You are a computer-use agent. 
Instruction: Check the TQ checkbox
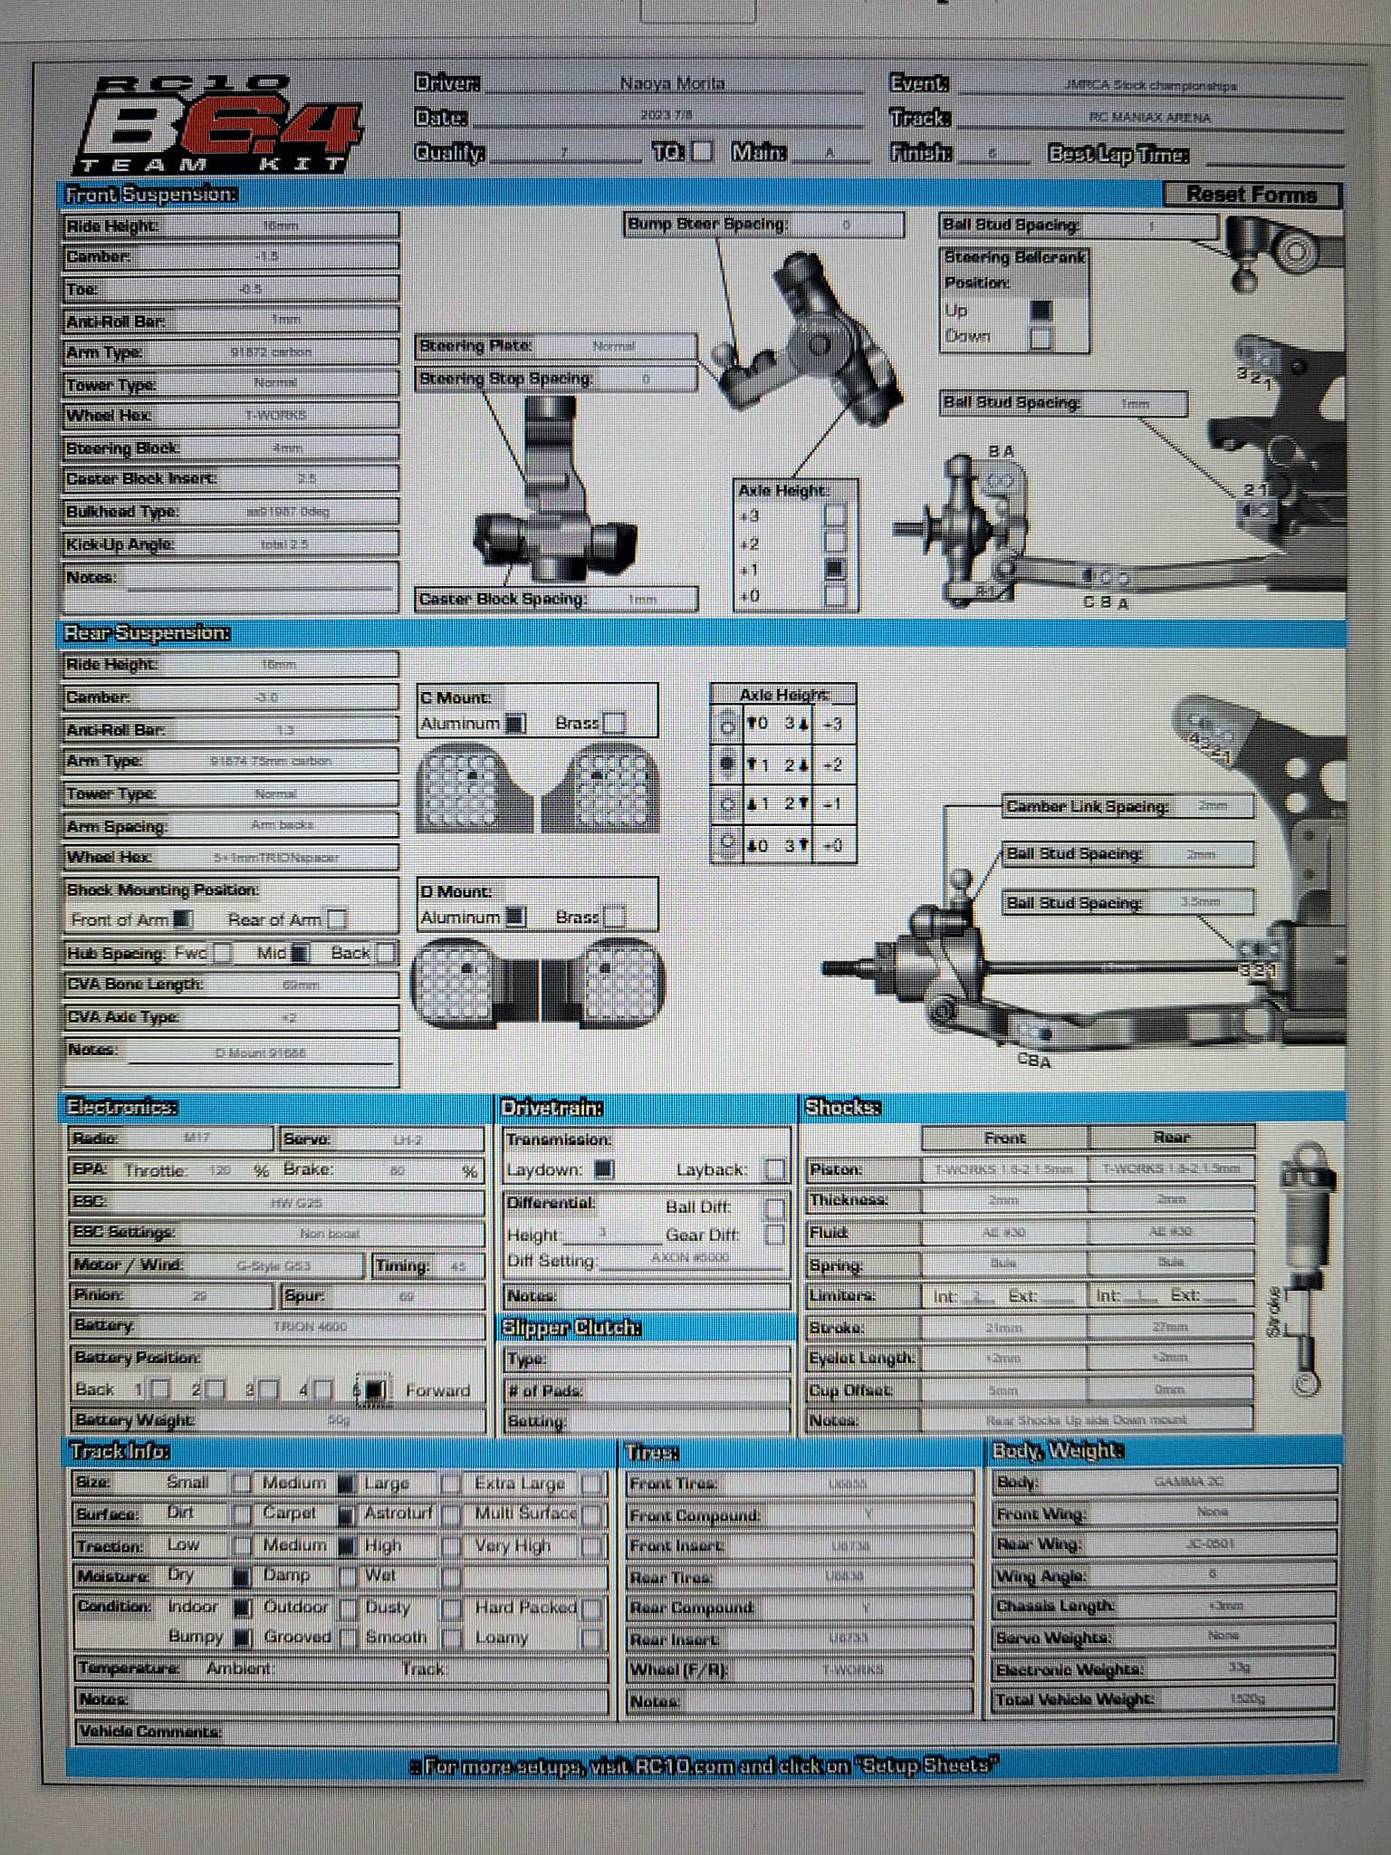702,151
